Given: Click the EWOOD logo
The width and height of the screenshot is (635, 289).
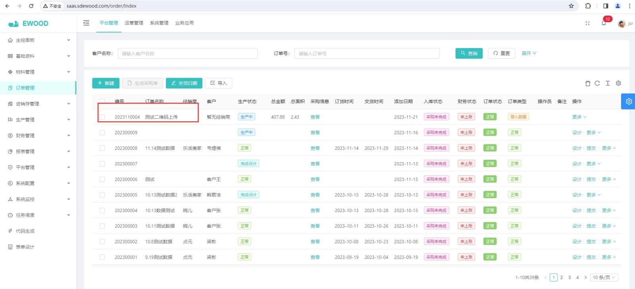Looking at the screenshot, I should point(28,23).
